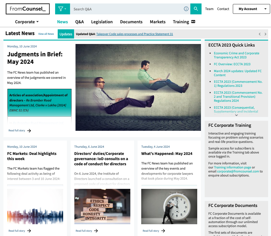Switch to the Markets tab

(x=157, y=22)
